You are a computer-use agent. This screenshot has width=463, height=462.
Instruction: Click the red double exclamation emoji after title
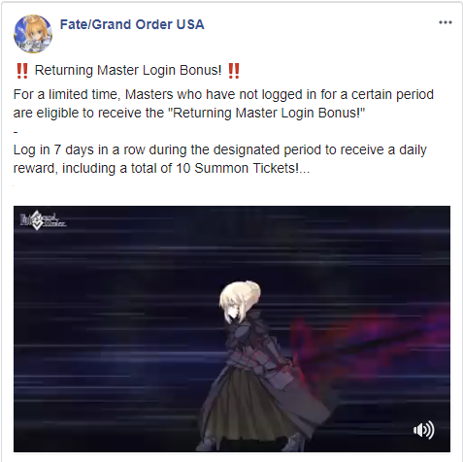coord(234,71)
